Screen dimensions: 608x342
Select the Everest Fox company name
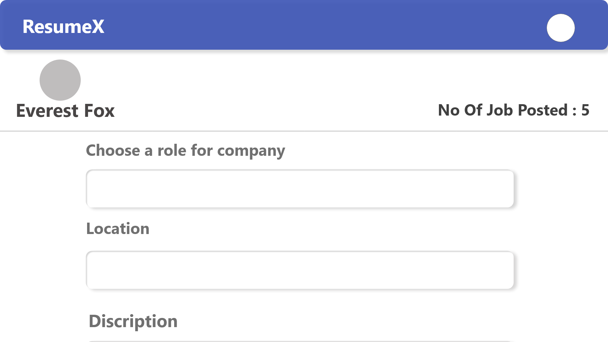[65, 111]
